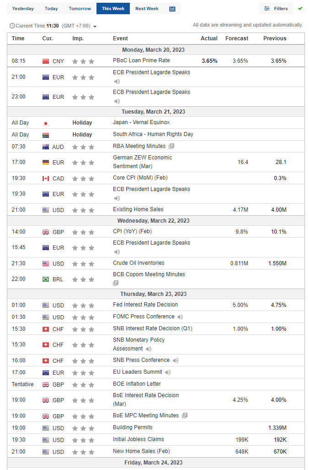The height and width of the screenshot is (470, 310).
Task: Select the Today tab
Action: point(51,9)
